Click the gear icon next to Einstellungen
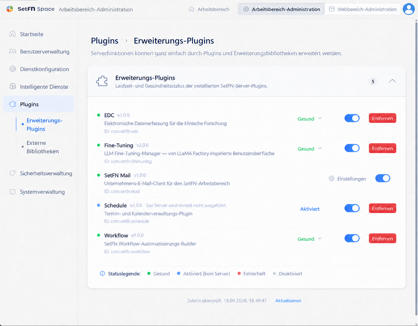 tap(331, 179)
